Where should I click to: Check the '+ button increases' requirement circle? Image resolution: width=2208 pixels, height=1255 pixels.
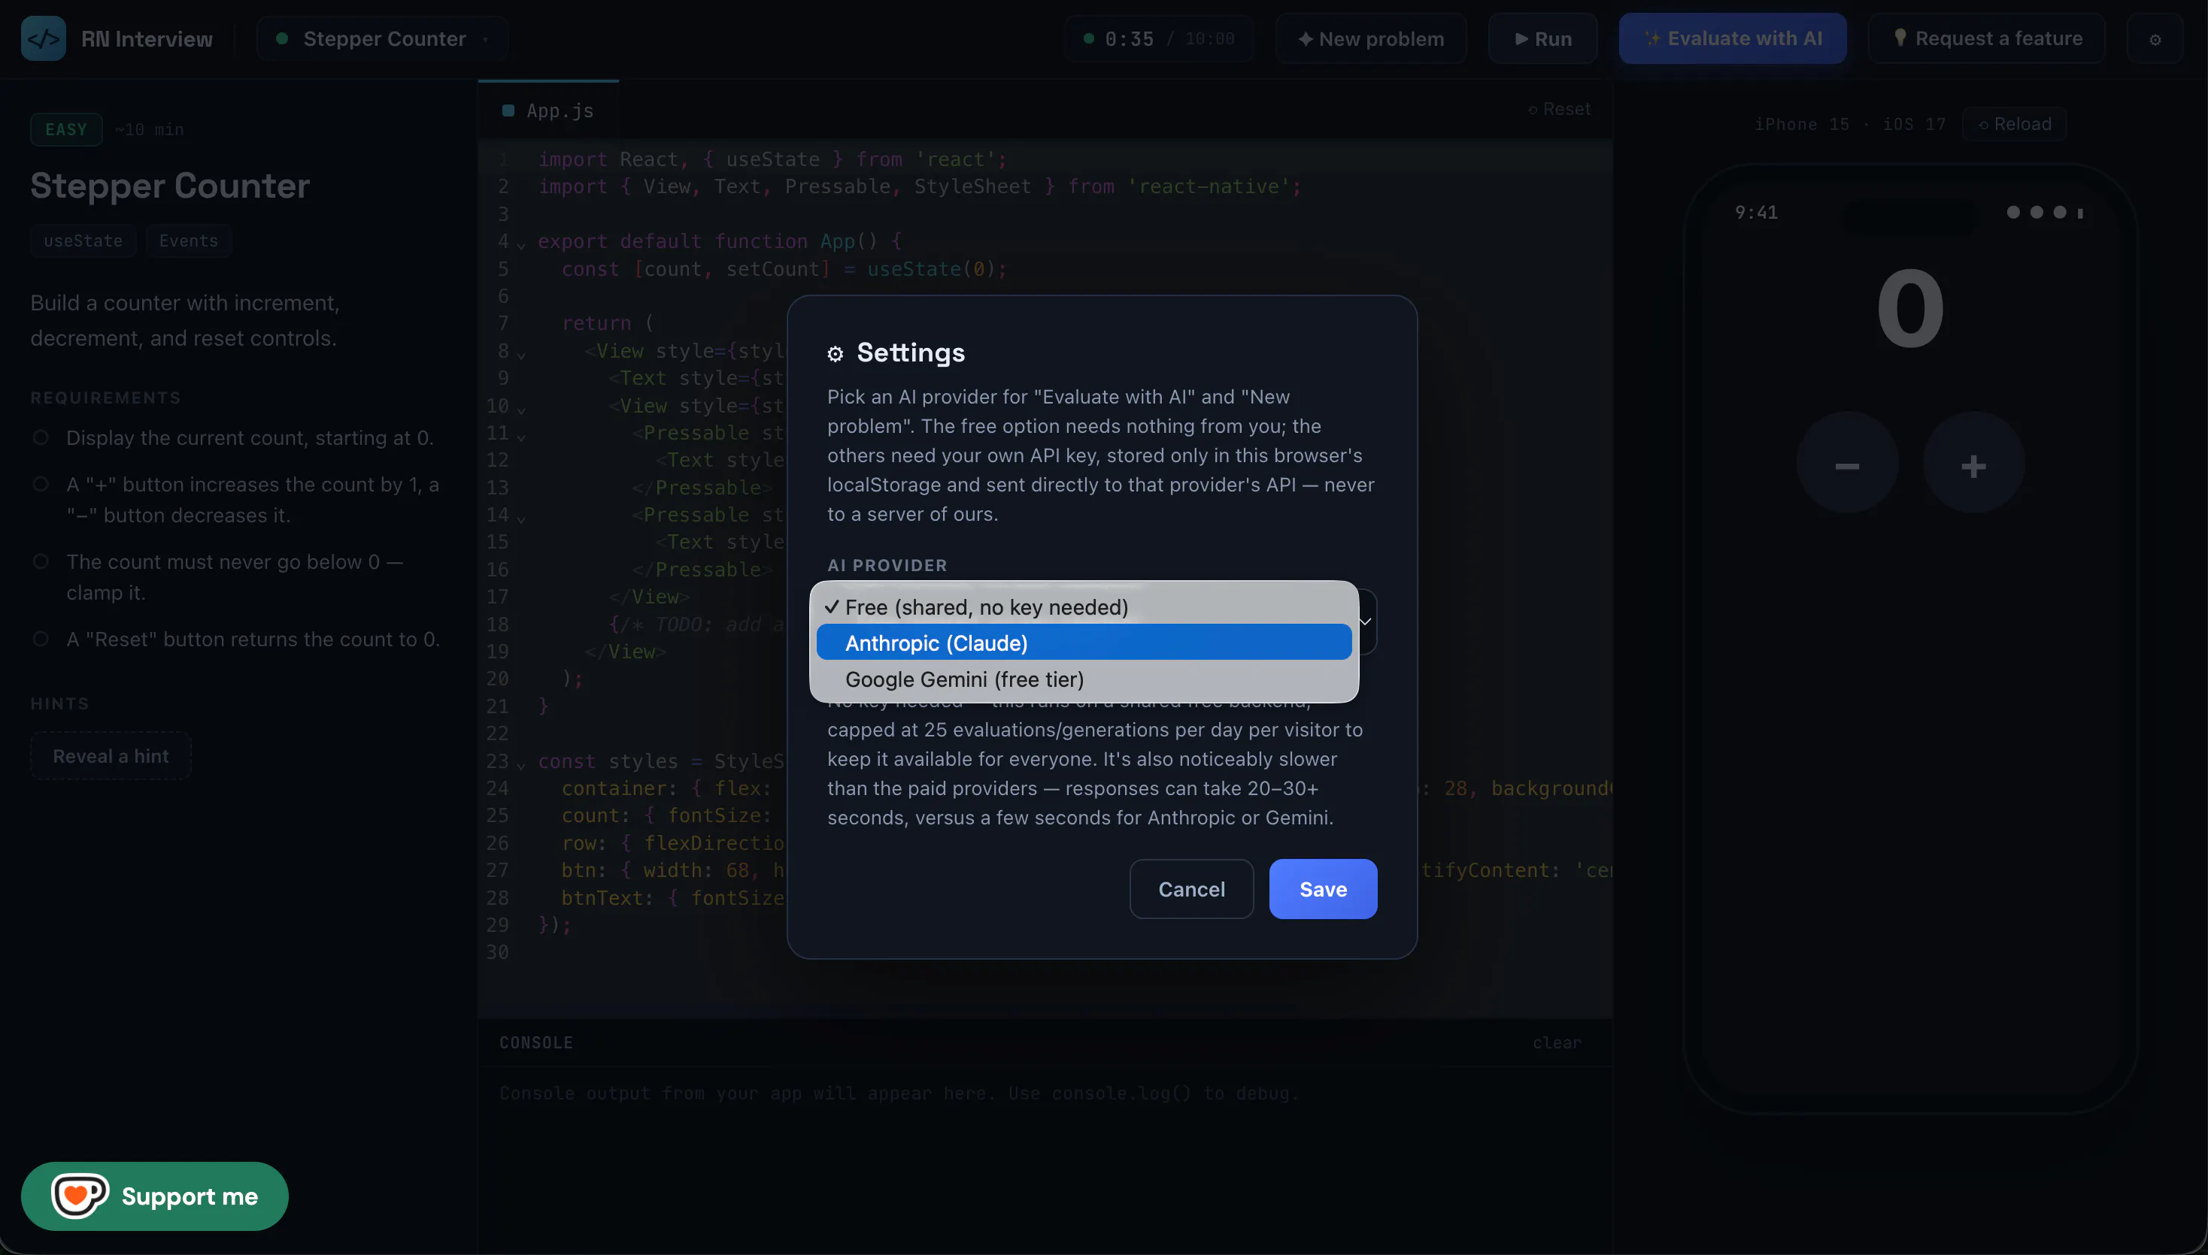[41, 485]
